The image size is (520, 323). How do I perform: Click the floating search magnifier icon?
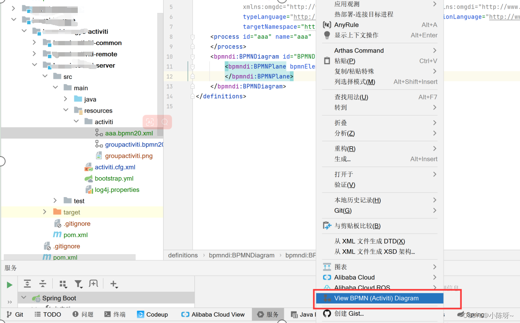click(165, 122)
